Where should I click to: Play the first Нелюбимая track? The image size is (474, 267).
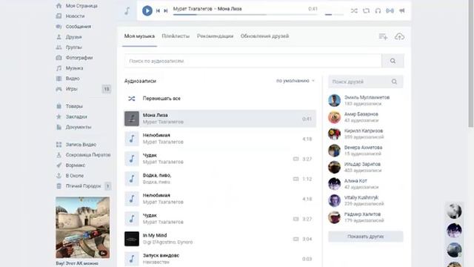coord(220,139)
